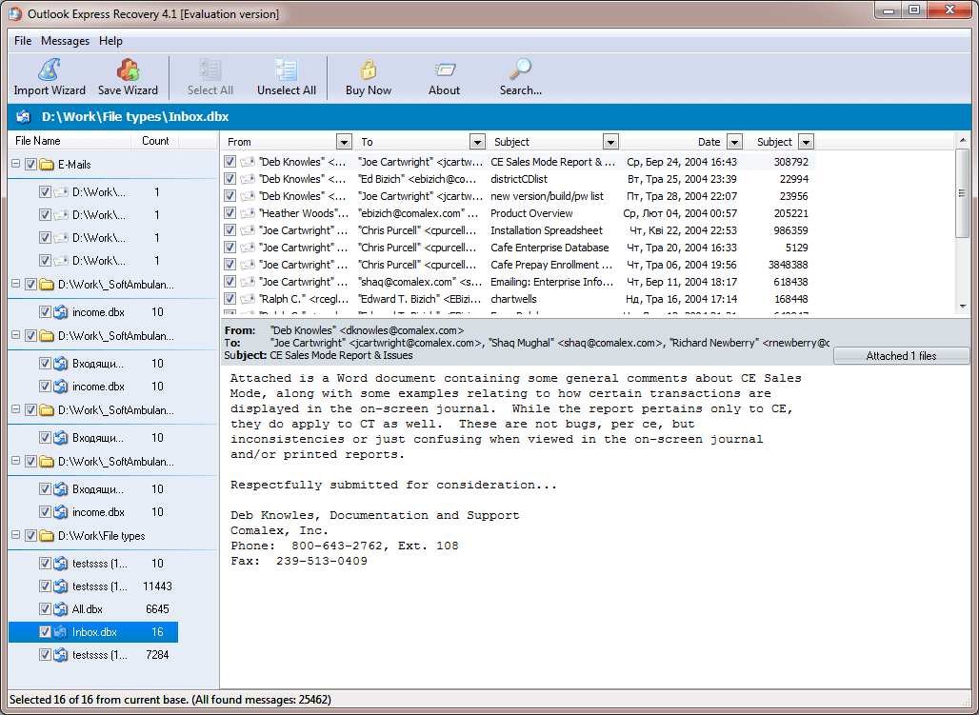Click the envelope icon of the districtCDlist message

(x=248, y=179)
